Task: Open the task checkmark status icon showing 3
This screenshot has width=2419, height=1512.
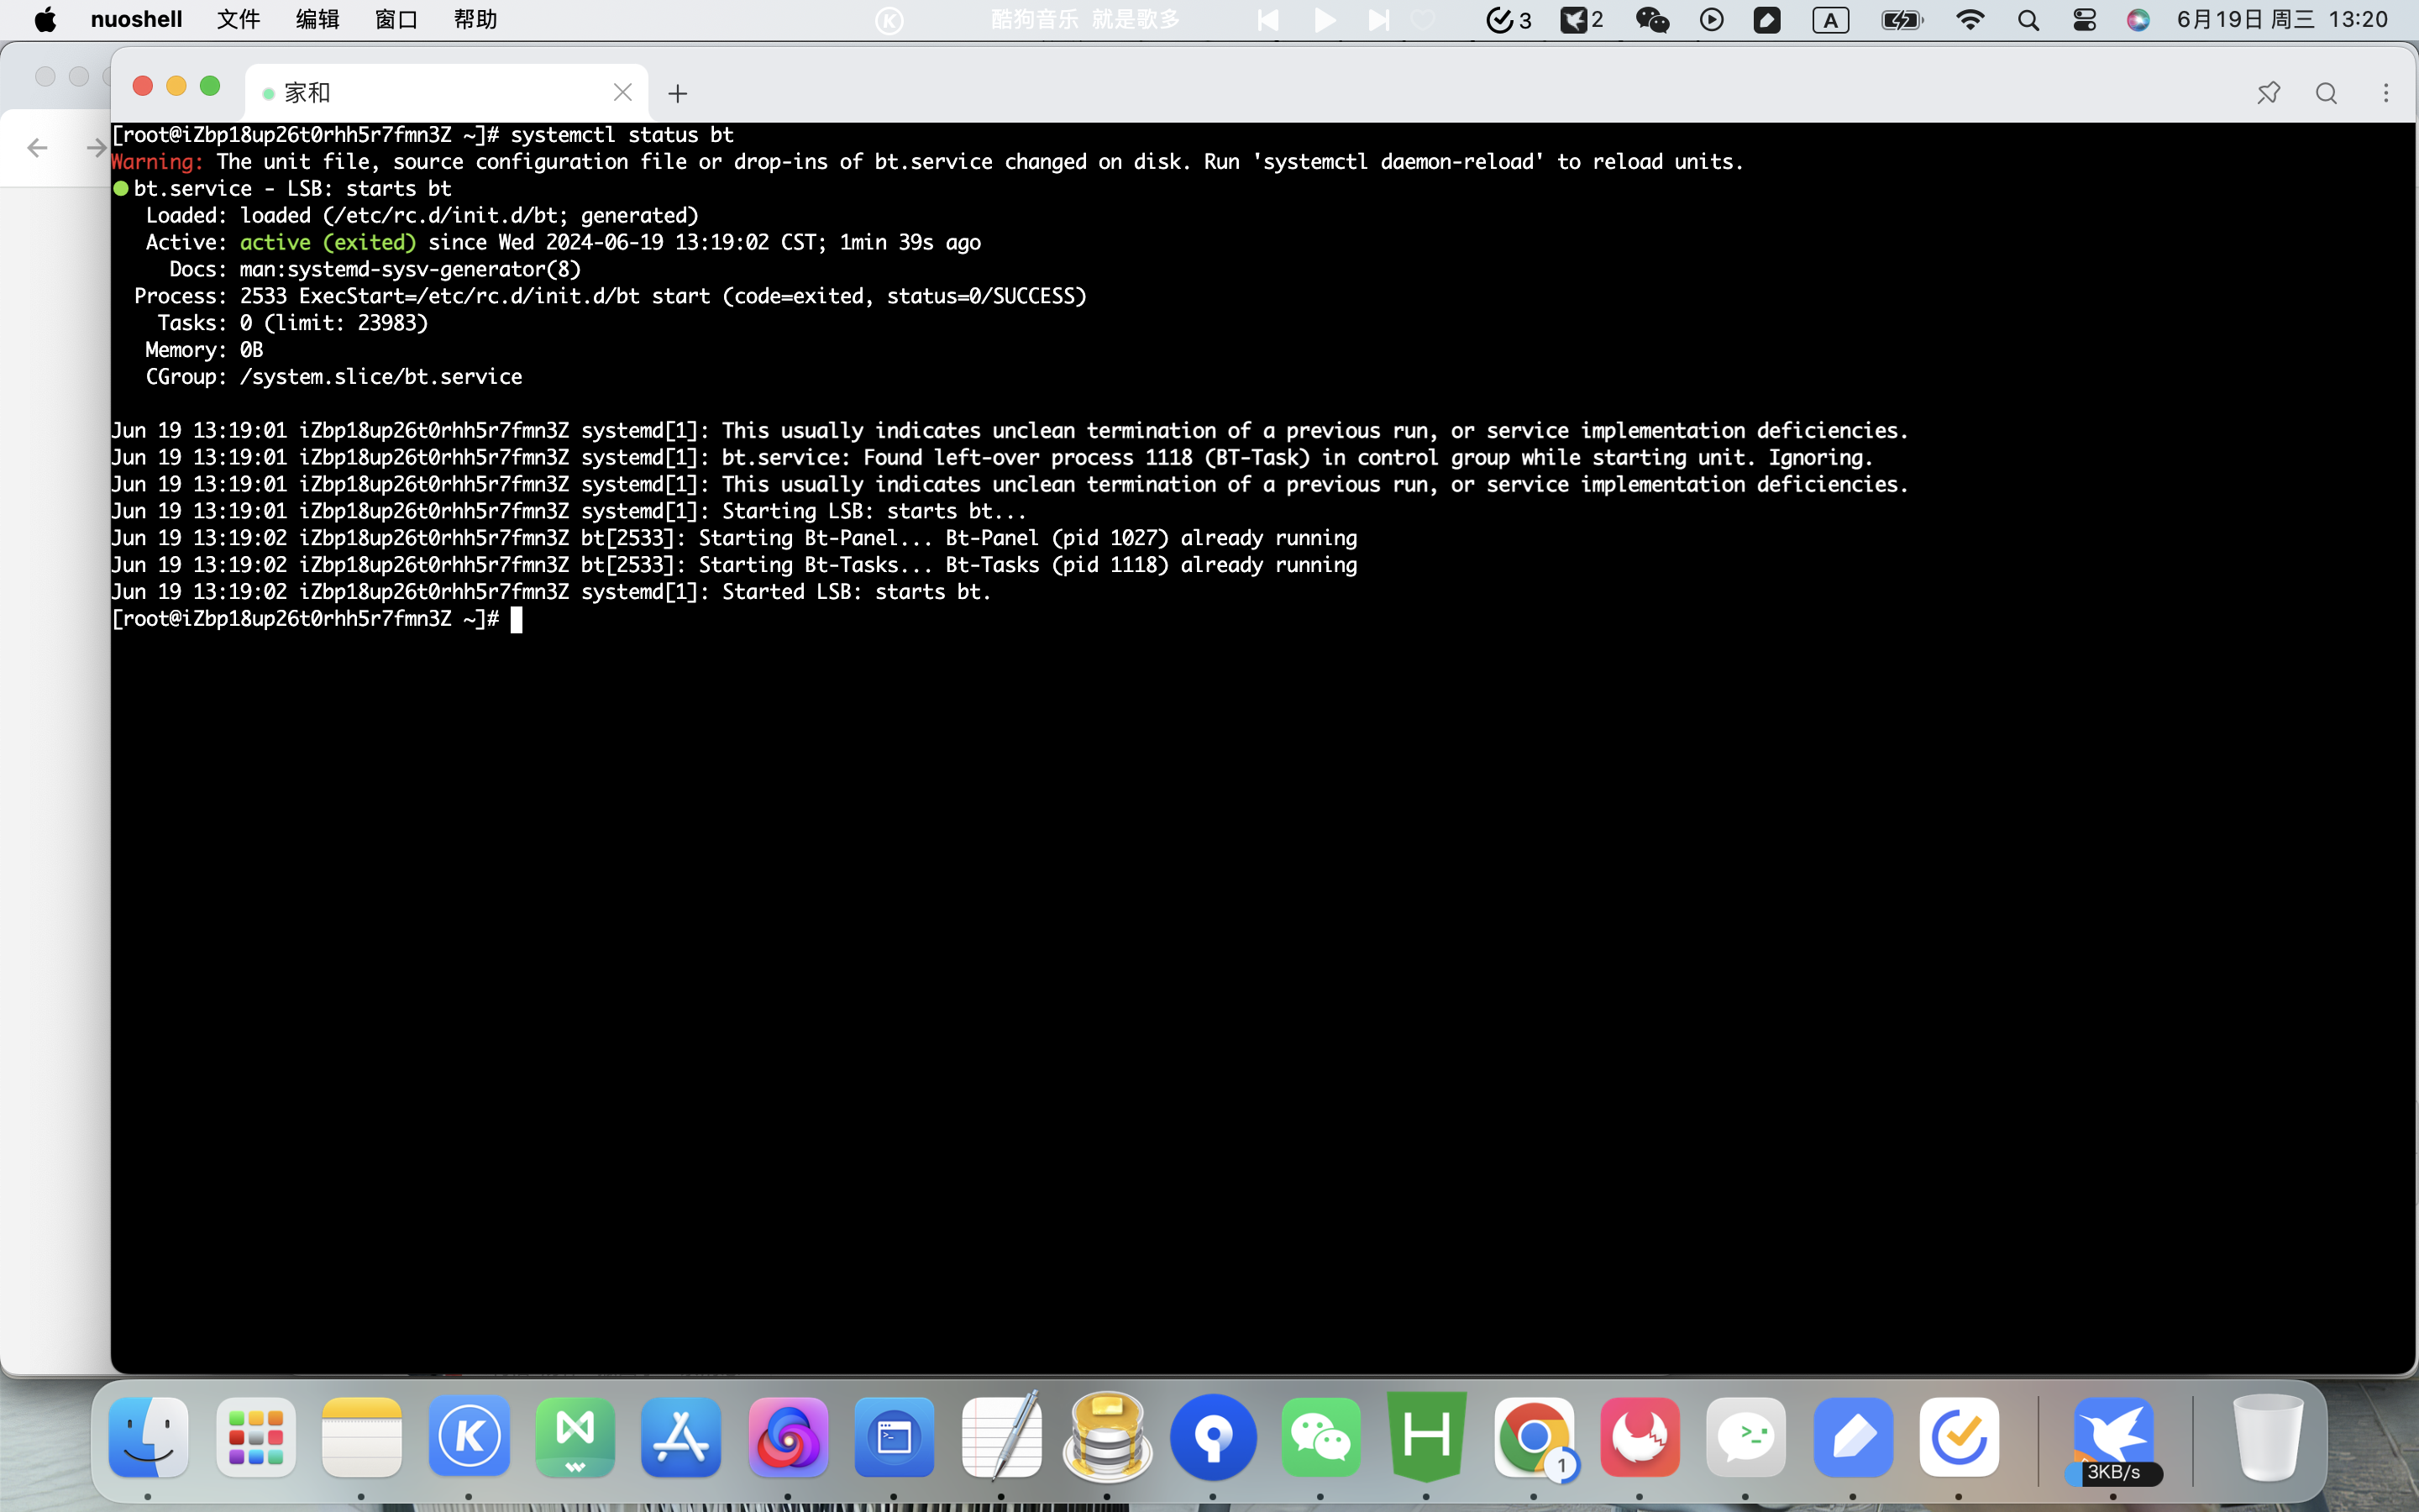Action: click(x=1509, y=20)
